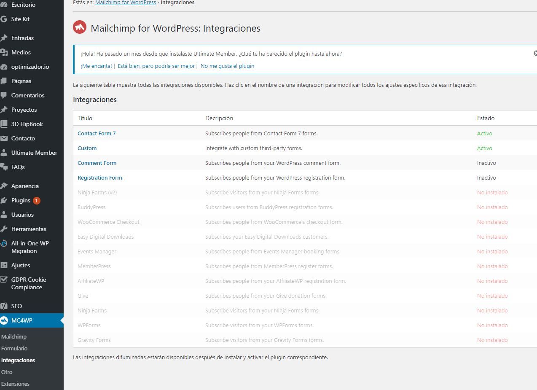This screenshot has height=390, width=537.
Task: Open Usuarios menu
Action: tap(22, 215)
